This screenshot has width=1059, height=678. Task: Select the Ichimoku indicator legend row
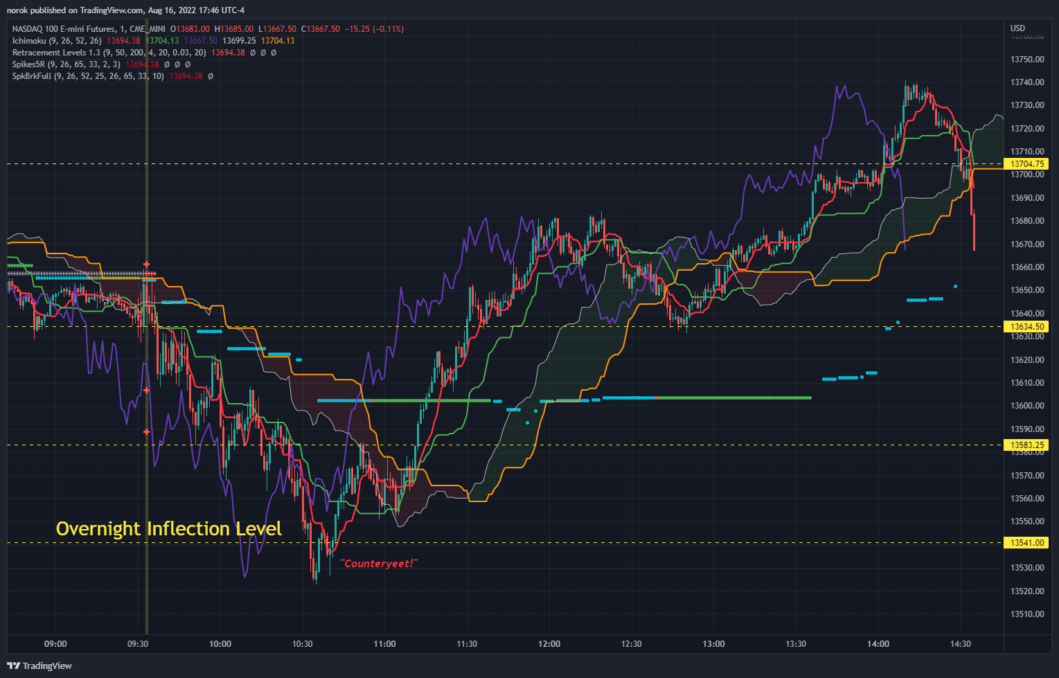pyautogui.click(x=153, y=41)
